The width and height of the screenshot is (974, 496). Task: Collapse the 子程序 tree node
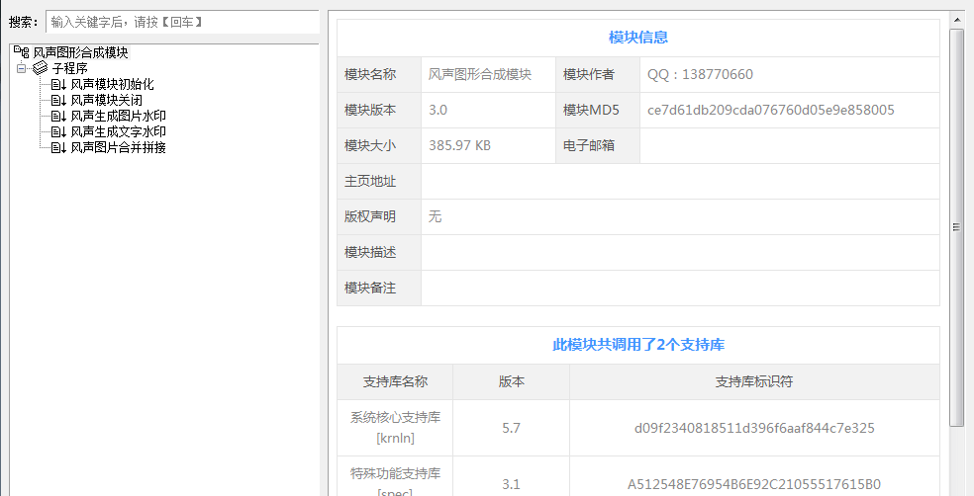(x=21, y=69)
